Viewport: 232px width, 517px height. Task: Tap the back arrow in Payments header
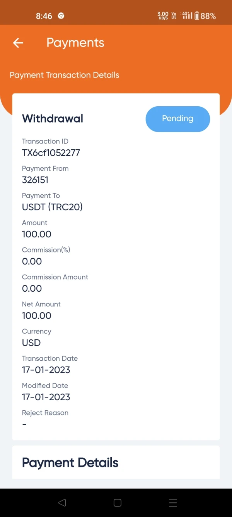18,43
